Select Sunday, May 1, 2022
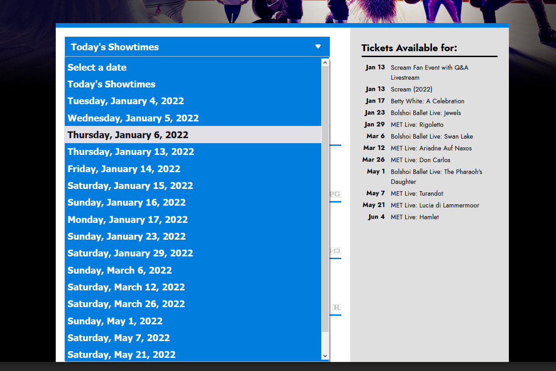This screenshot has height=371, width=556. pyautogui.click(x=193, y=321)
